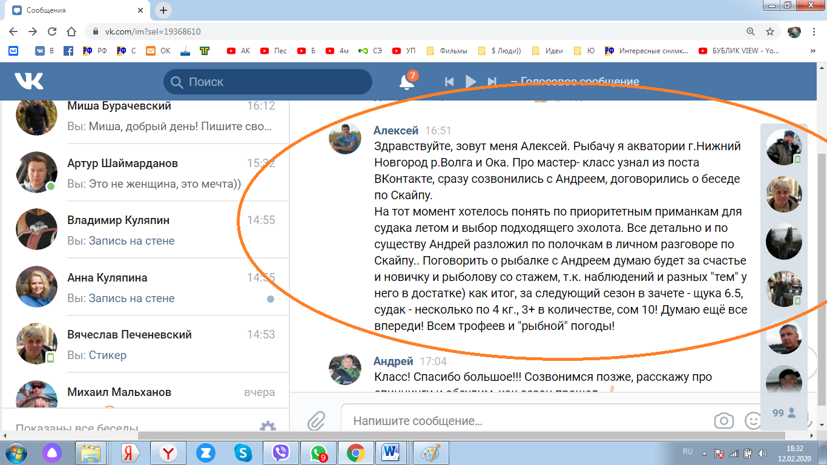Open sender name Андрей profile link

(393, 361)
